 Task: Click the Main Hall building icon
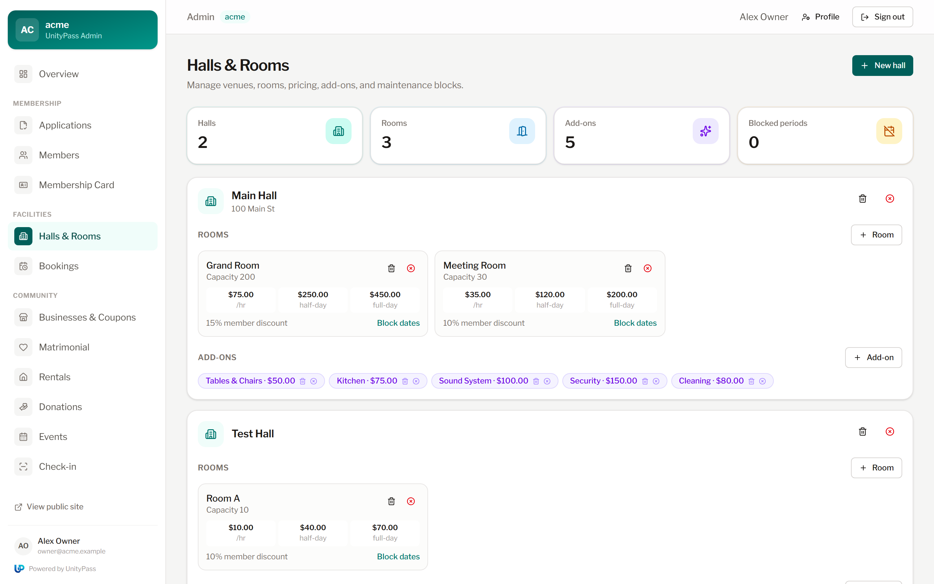point(211,201)
